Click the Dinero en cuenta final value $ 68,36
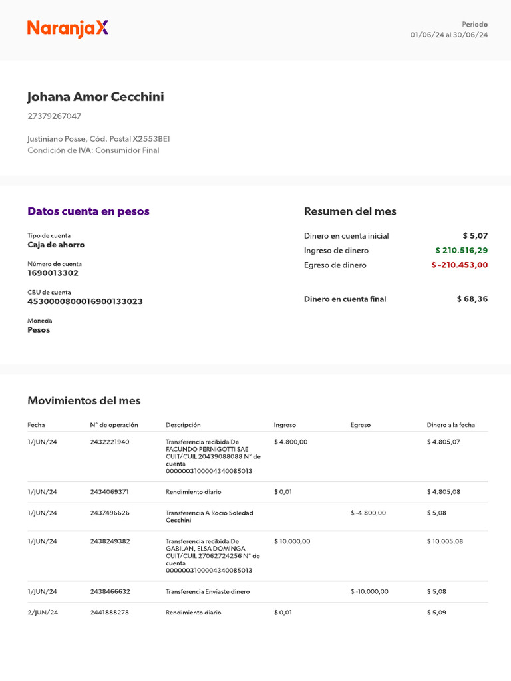 click(472, 299)
